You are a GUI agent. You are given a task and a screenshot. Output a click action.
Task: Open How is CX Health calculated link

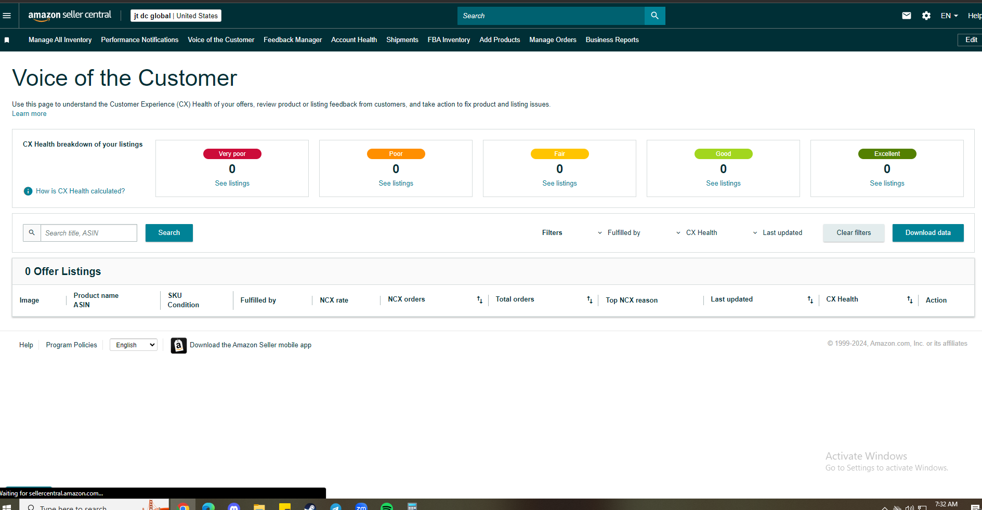click(x=80, y=191)
